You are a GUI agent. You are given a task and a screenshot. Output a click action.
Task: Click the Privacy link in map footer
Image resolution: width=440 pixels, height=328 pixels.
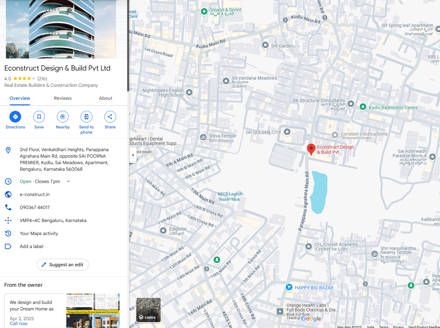398,327
